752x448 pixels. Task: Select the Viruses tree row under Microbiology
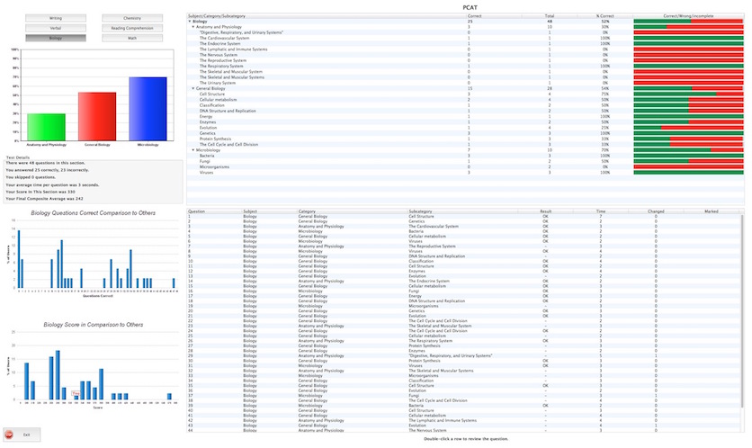coord(465,172)
